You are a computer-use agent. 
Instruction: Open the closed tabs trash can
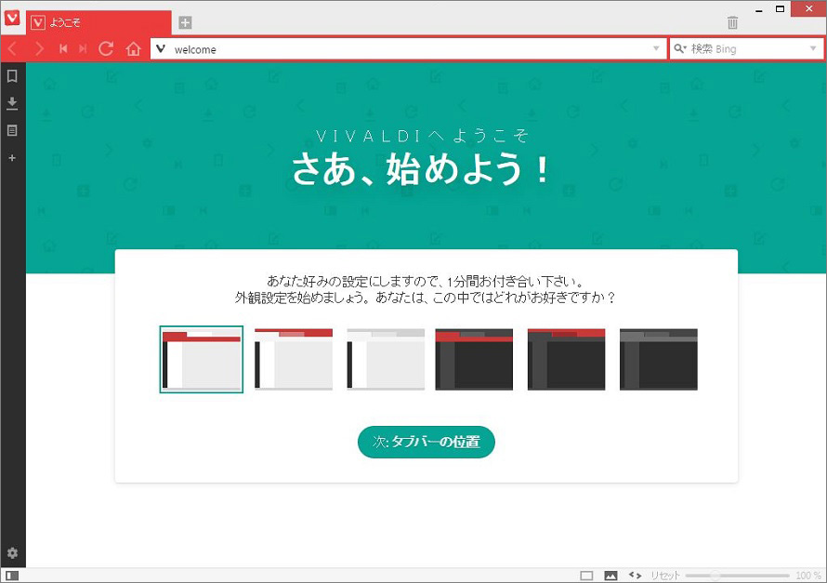tap(732, 22)
